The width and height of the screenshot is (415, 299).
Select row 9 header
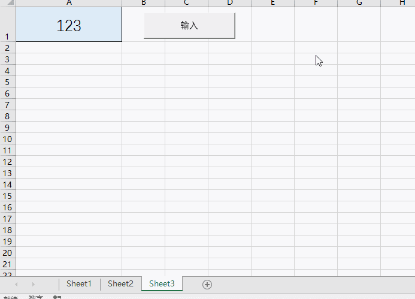(x=8, y=128)
